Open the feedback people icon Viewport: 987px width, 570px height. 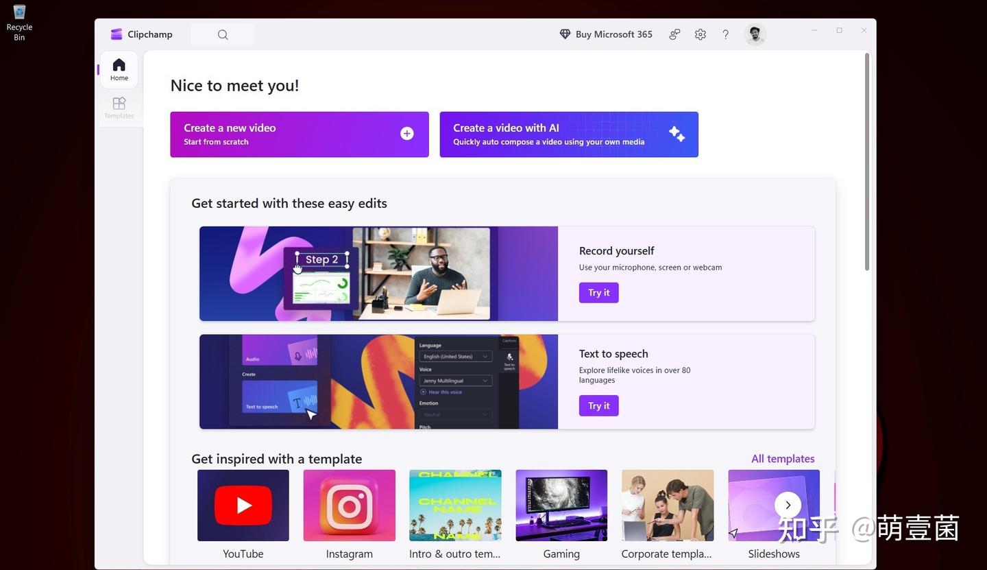point(674,34)
